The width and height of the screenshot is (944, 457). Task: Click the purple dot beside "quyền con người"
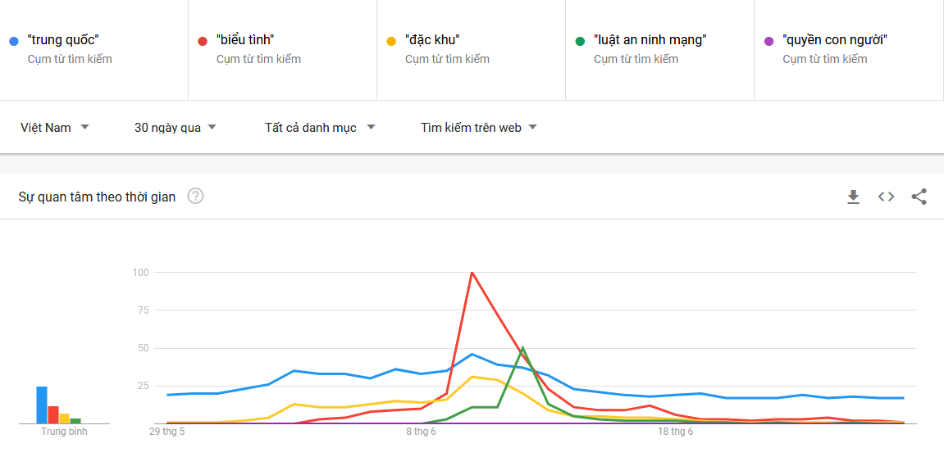[768, 40]
